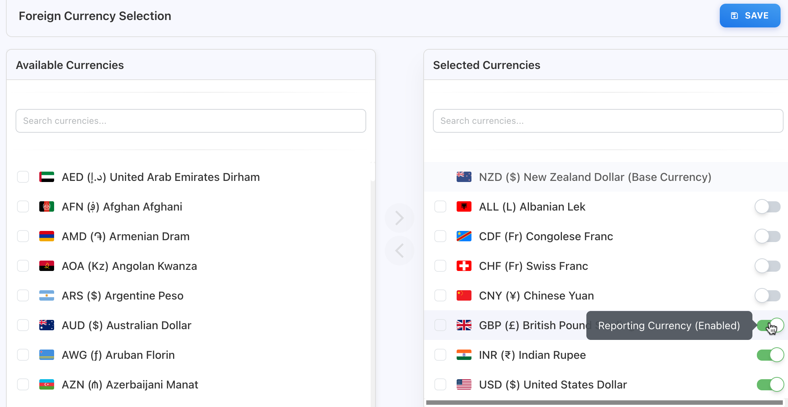Move selected currencies left with arrow
The height and width of the screenshot is (407, 788).
point(399,251)
